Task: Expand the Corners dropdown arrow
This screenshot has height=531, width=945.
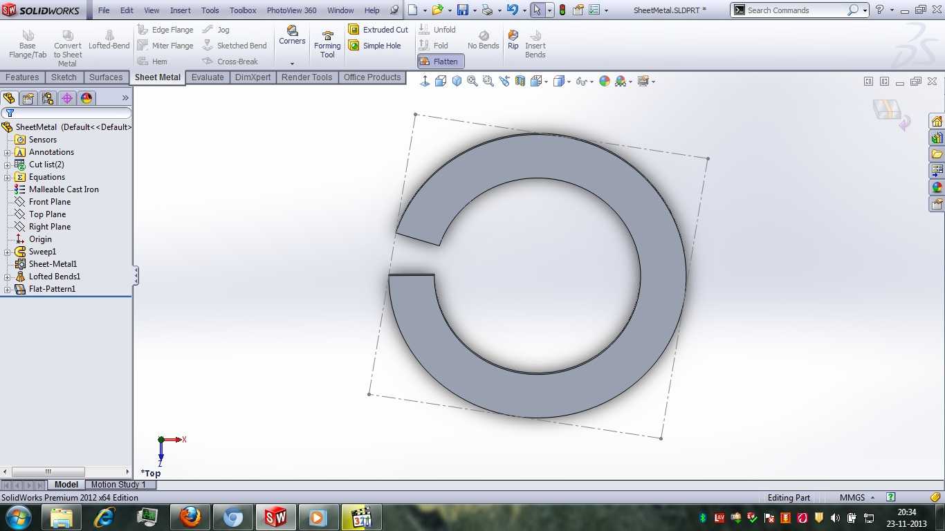Action: click(292, 63)
